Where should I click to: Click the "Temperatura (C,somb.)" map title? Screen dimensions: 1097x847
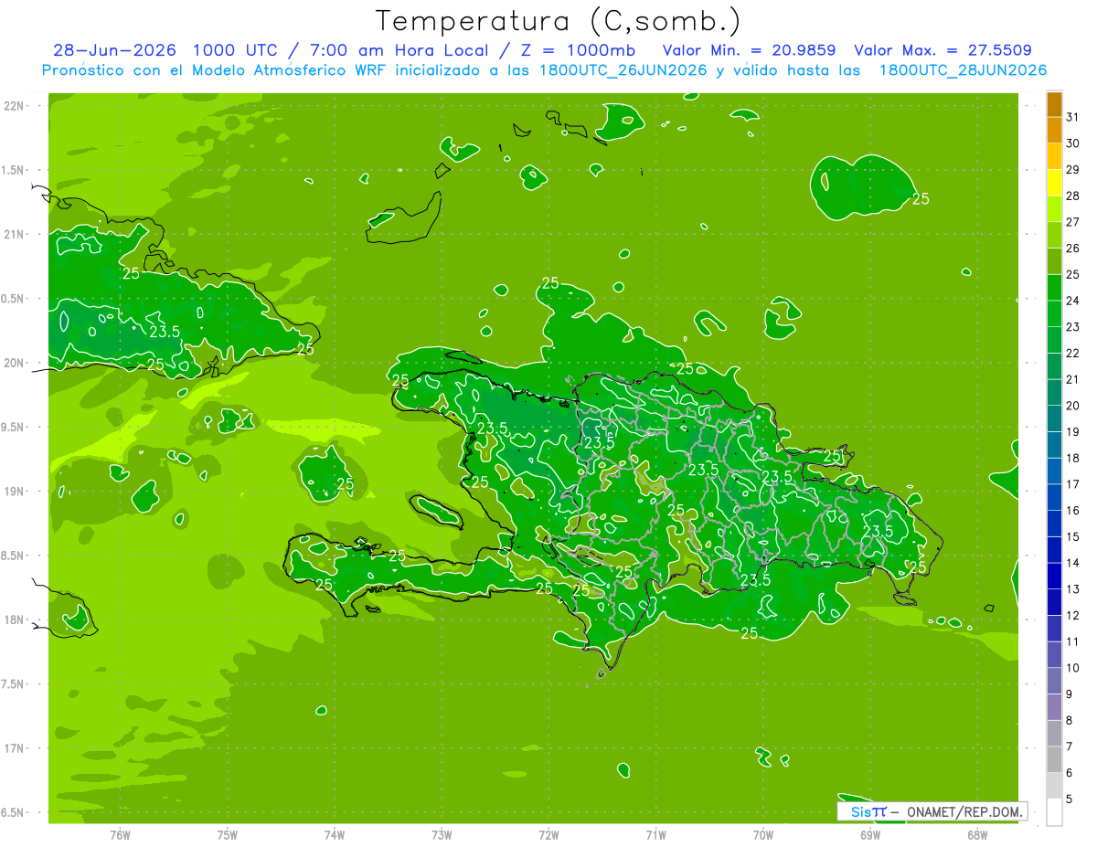(x=558, y=20)
